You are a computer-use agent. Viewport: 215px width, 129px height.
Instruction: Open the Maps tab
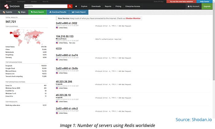coord(22,12)
